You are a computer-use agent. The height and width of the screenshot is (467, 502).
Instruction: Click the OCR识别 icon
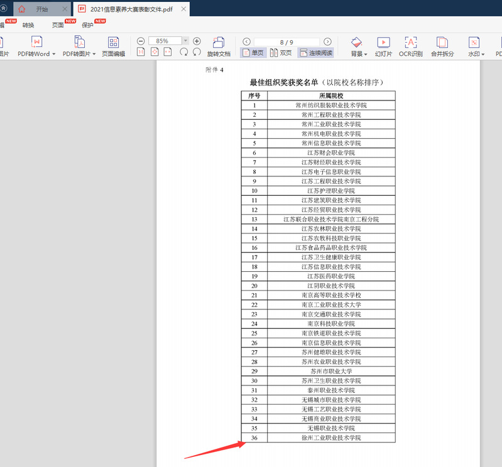coord(411,43)
